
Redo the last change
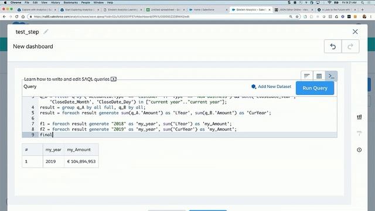click(350, 46)
